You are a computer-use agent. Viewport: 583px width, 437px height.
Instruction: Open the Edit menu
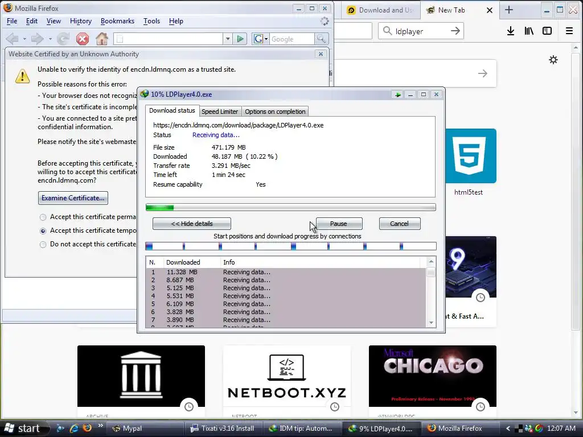32,21
